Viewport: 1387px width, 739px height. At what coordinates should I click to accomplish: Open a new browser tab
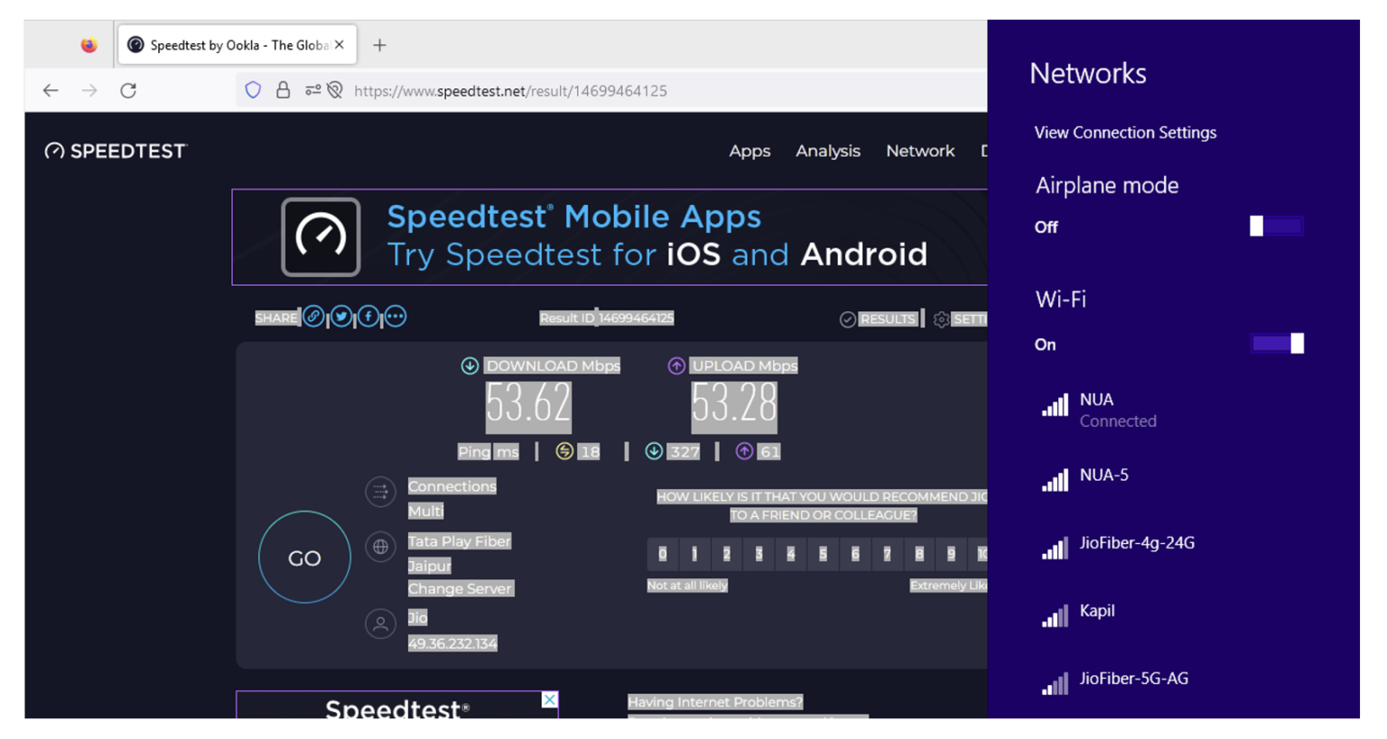379,45
